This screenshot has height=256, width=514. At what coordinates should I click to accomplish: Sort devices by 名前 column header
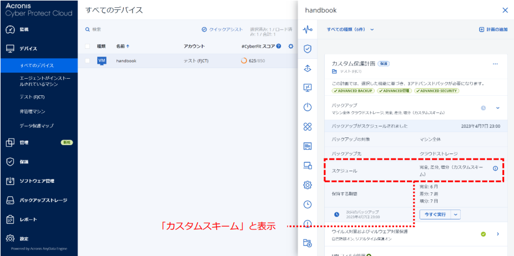point(123,47)
